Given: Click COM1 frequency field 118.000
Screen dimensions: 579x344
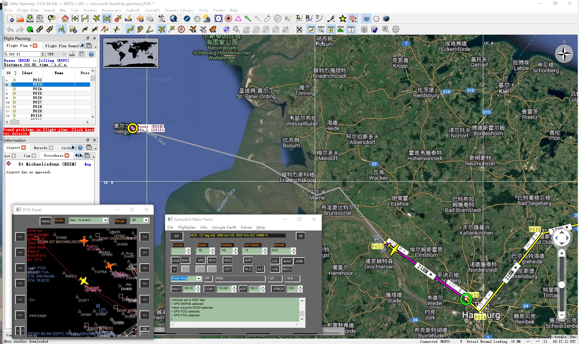Looking at the screenshot, I should coord(224,289).
